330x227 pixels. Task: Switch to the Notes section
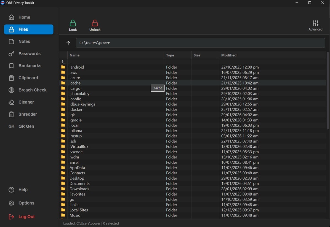(25, 41)
